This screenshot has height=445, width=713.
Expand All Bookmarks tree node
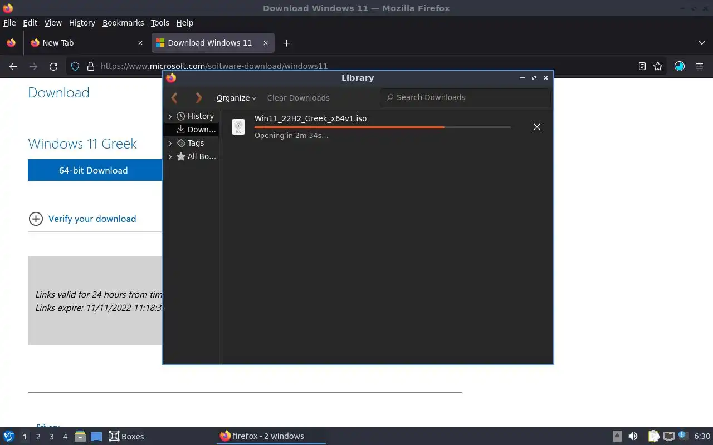[170, 156]
